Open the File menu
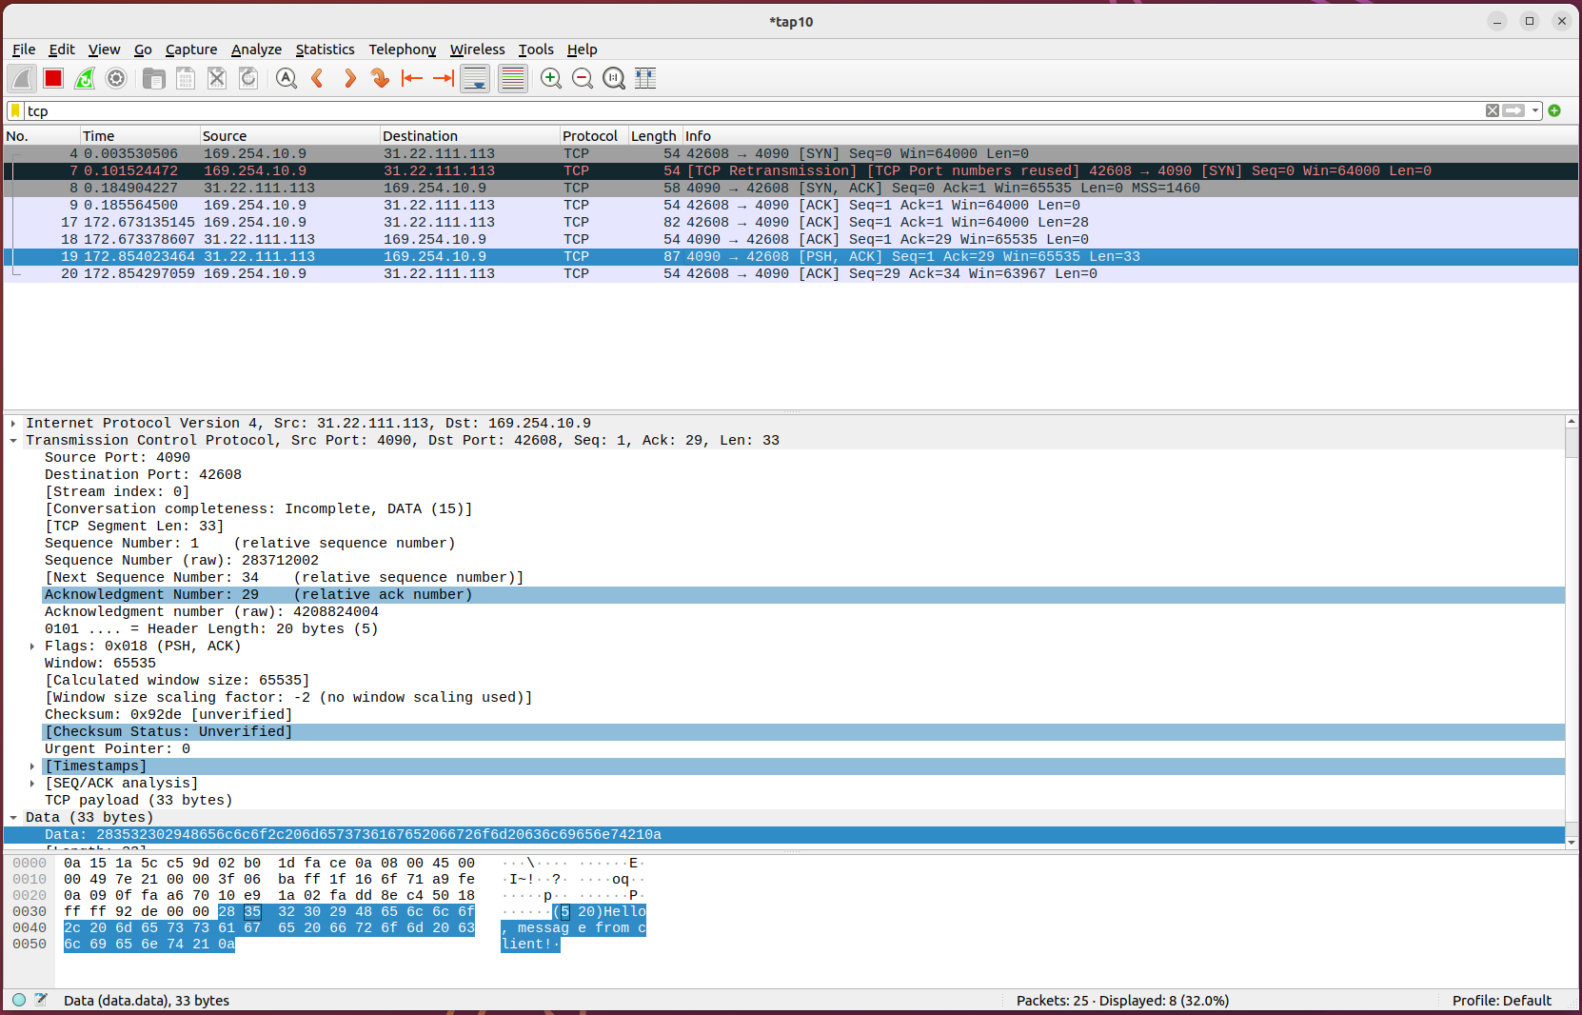Image resolution: width=1582 pixels, height=1015 pixels. (x=24, y=50)
